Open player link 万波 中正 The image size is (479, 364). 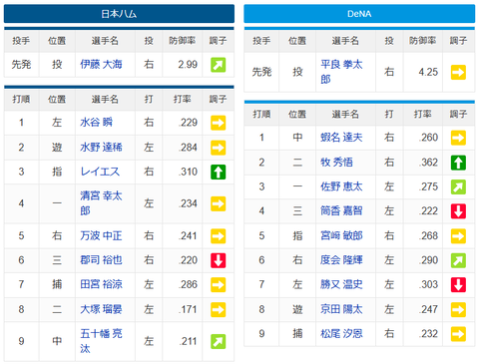101,235
